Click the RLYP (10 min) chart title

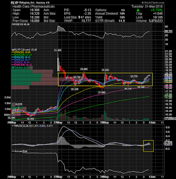[x=24, y=50]
